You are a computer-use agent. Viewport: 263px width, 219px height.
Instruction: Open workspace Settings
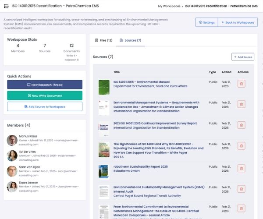tap(206, 22)
